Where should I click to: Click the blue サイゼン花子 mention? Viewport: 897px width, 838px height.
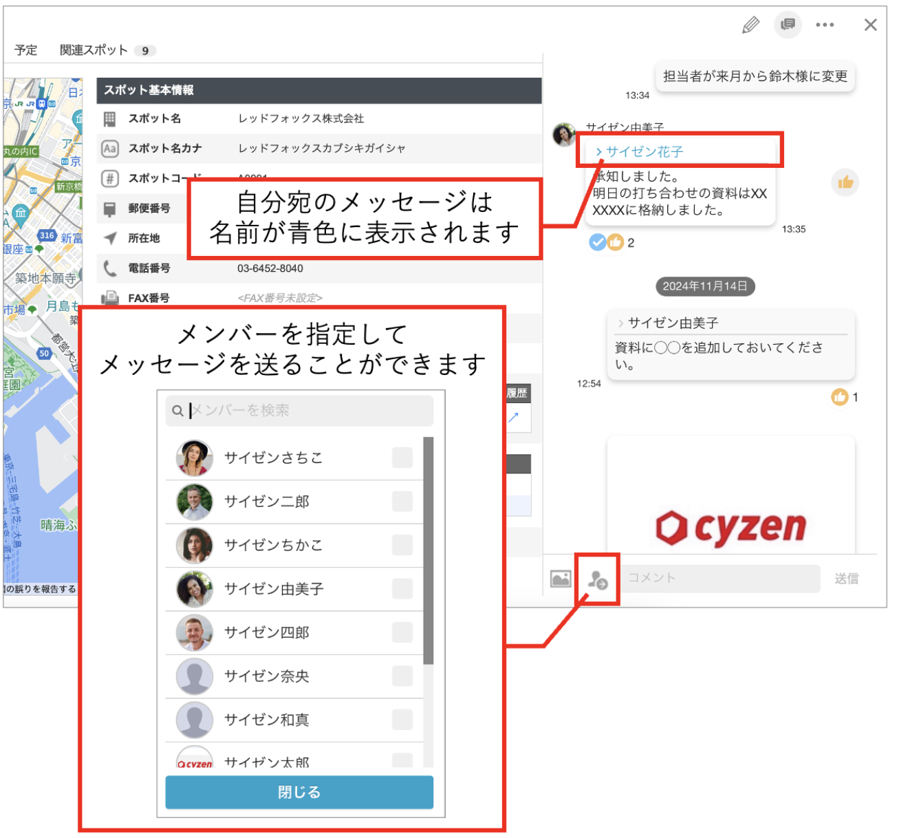click(x=645, y=152)
